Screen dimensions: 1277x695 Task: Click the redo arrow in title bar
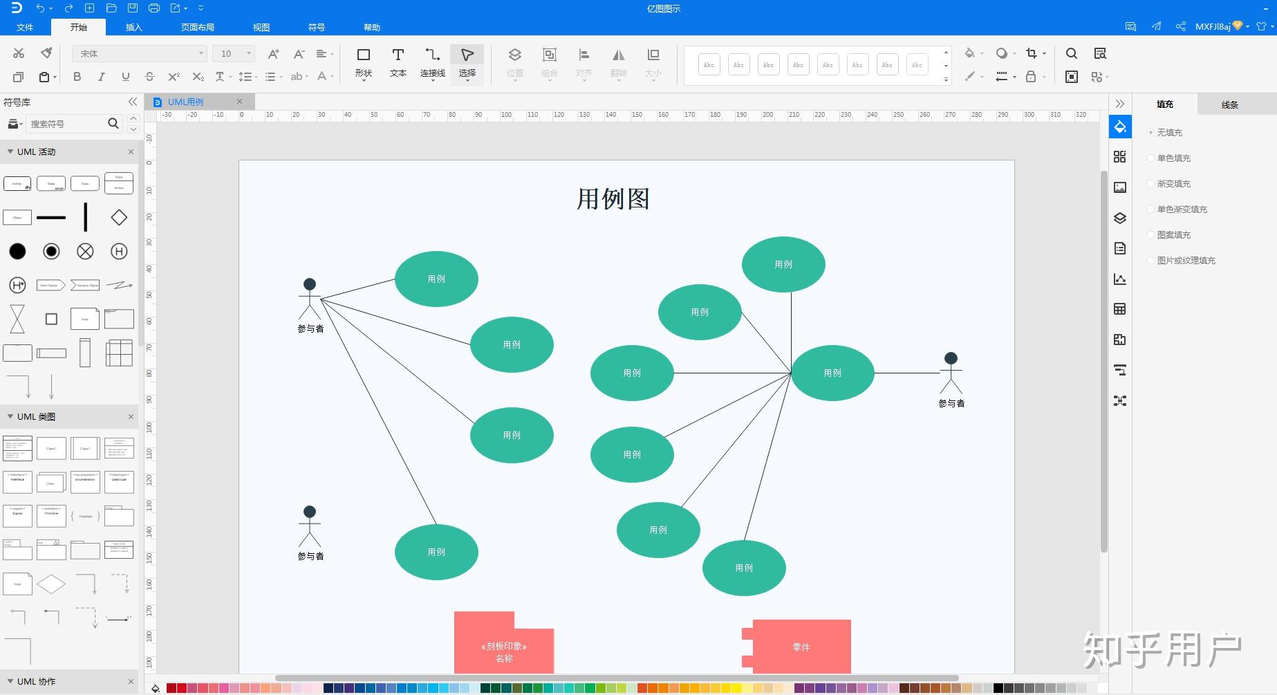[x=68, y=8]
